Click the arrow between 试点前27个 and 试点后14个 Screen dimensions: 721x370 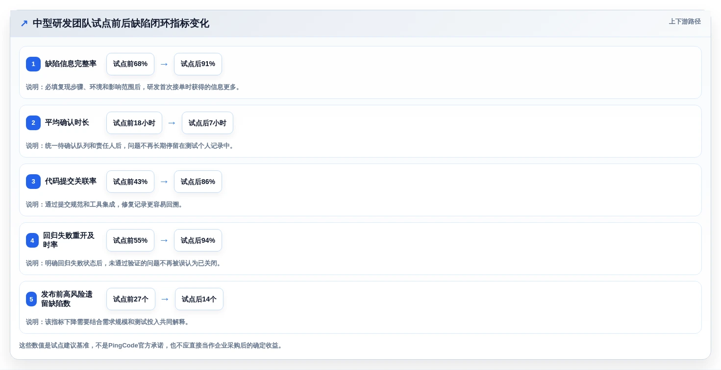click(165, 299)
